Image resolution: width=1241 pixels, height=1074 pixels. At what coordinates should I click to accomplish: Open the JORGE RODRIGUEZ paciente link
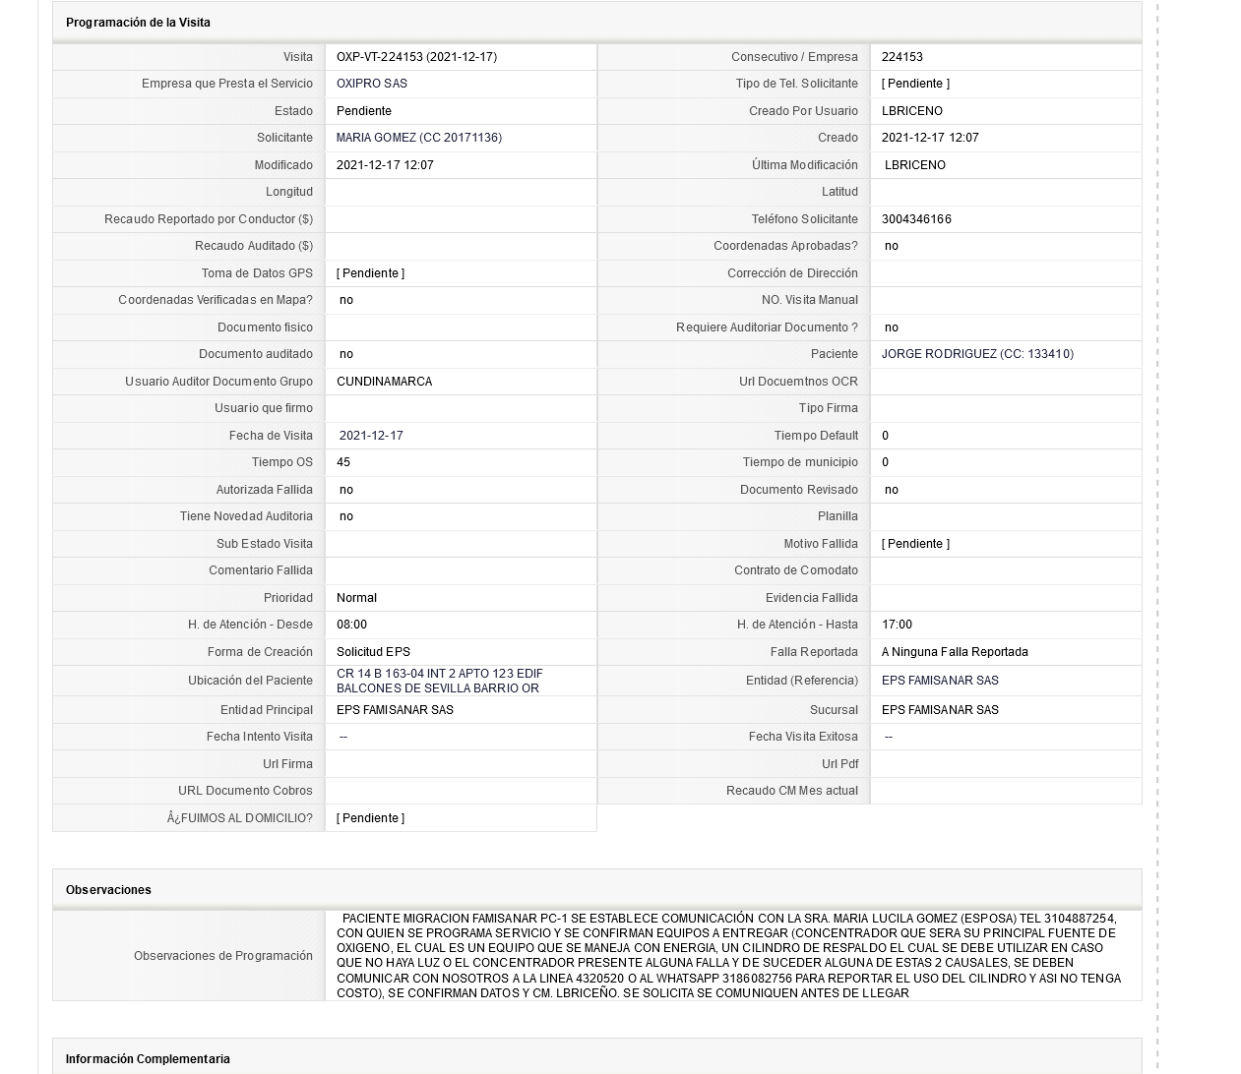coord(977,354)
